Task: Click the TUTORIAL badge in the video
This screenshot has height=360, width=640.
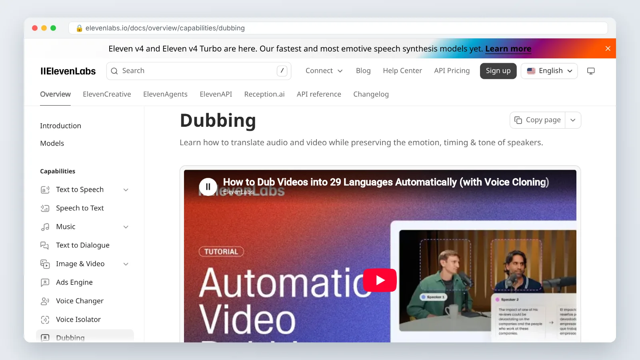Action: [221, 252]
